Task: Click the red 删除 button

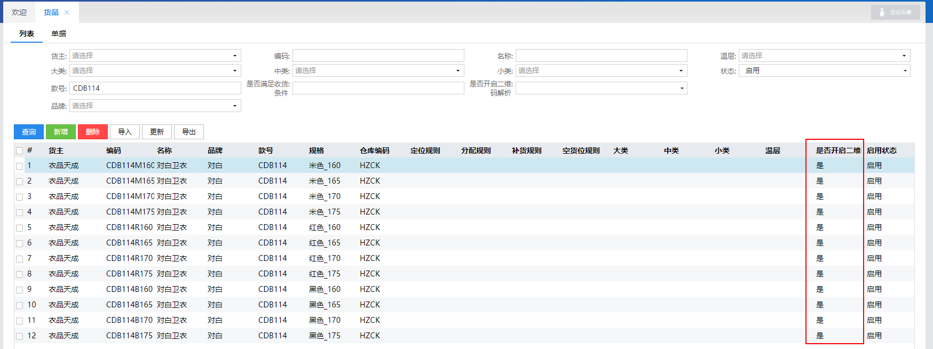Action: pyautogui.click(x=93, y=132)
